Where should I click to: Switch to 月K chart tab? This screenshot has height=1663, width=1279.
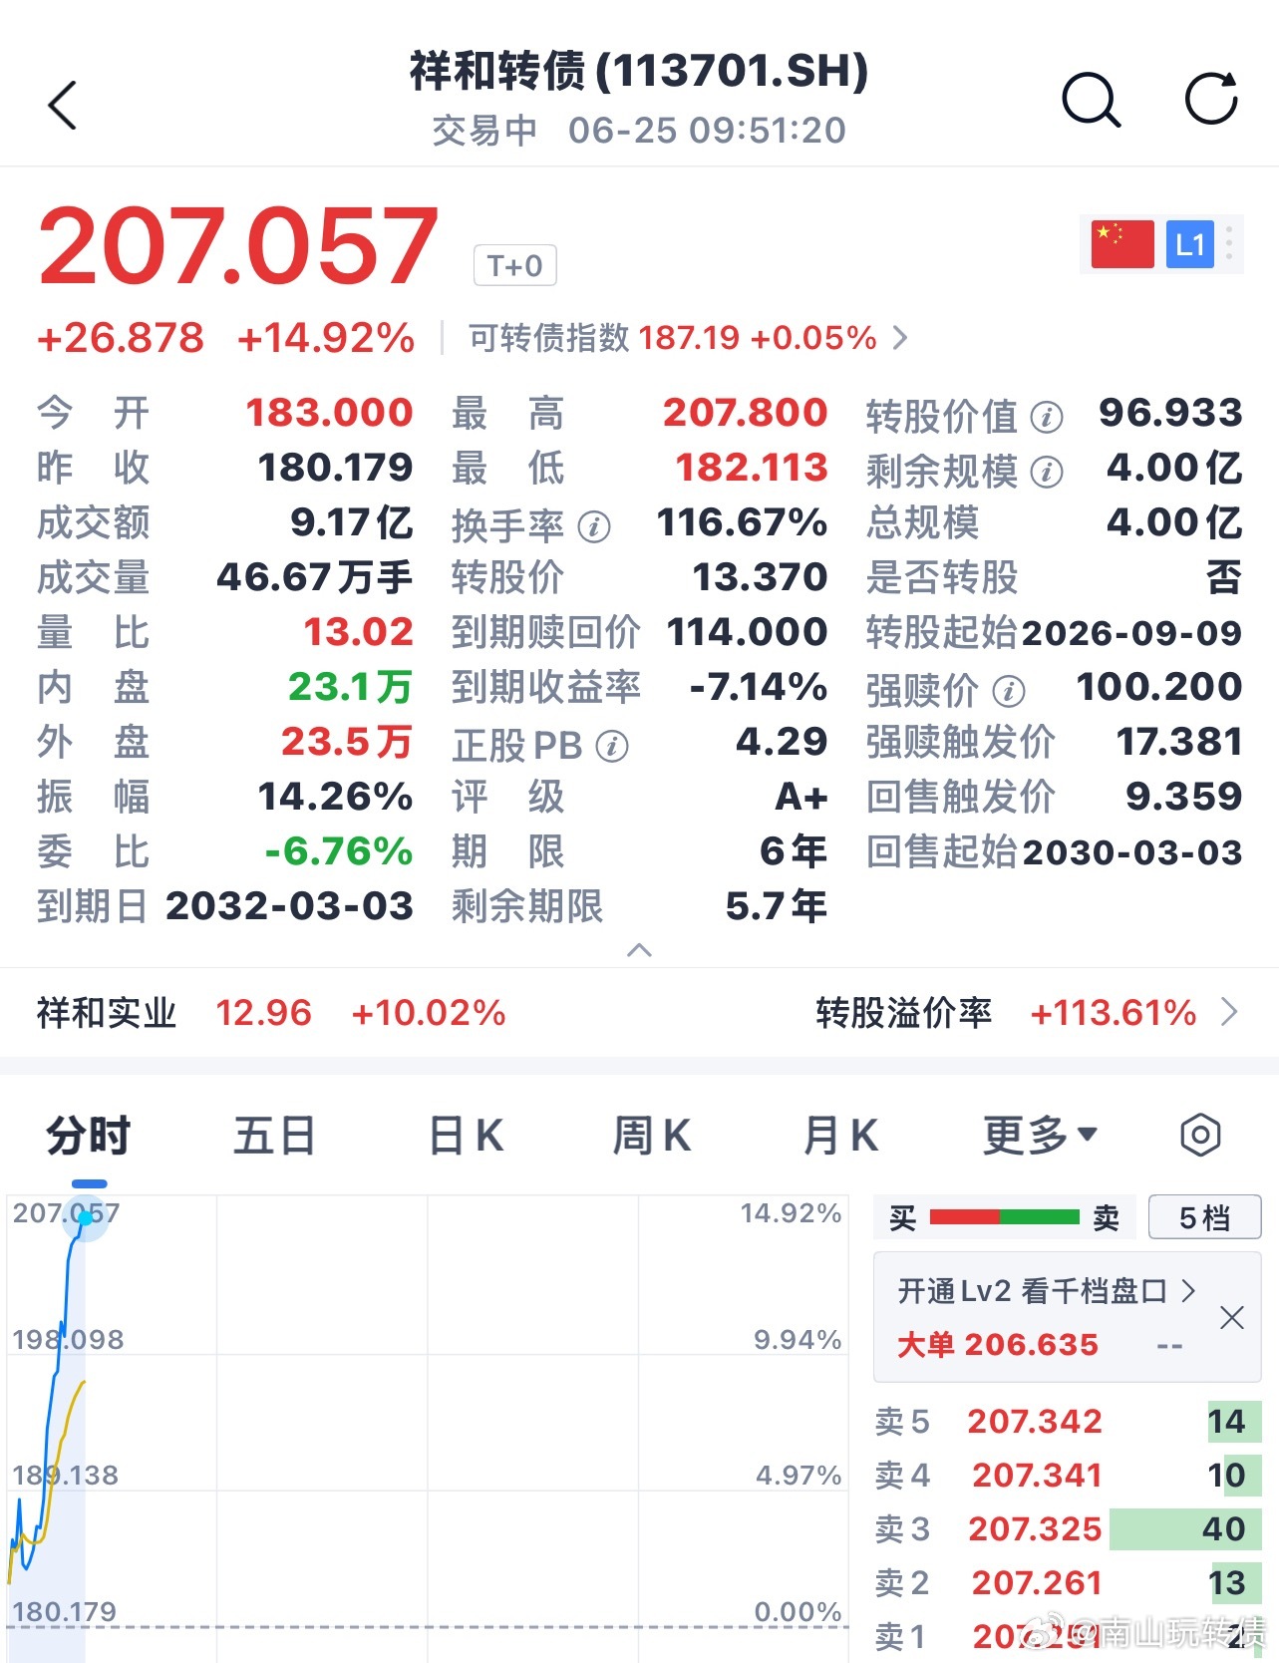(x=840, y=1135)
